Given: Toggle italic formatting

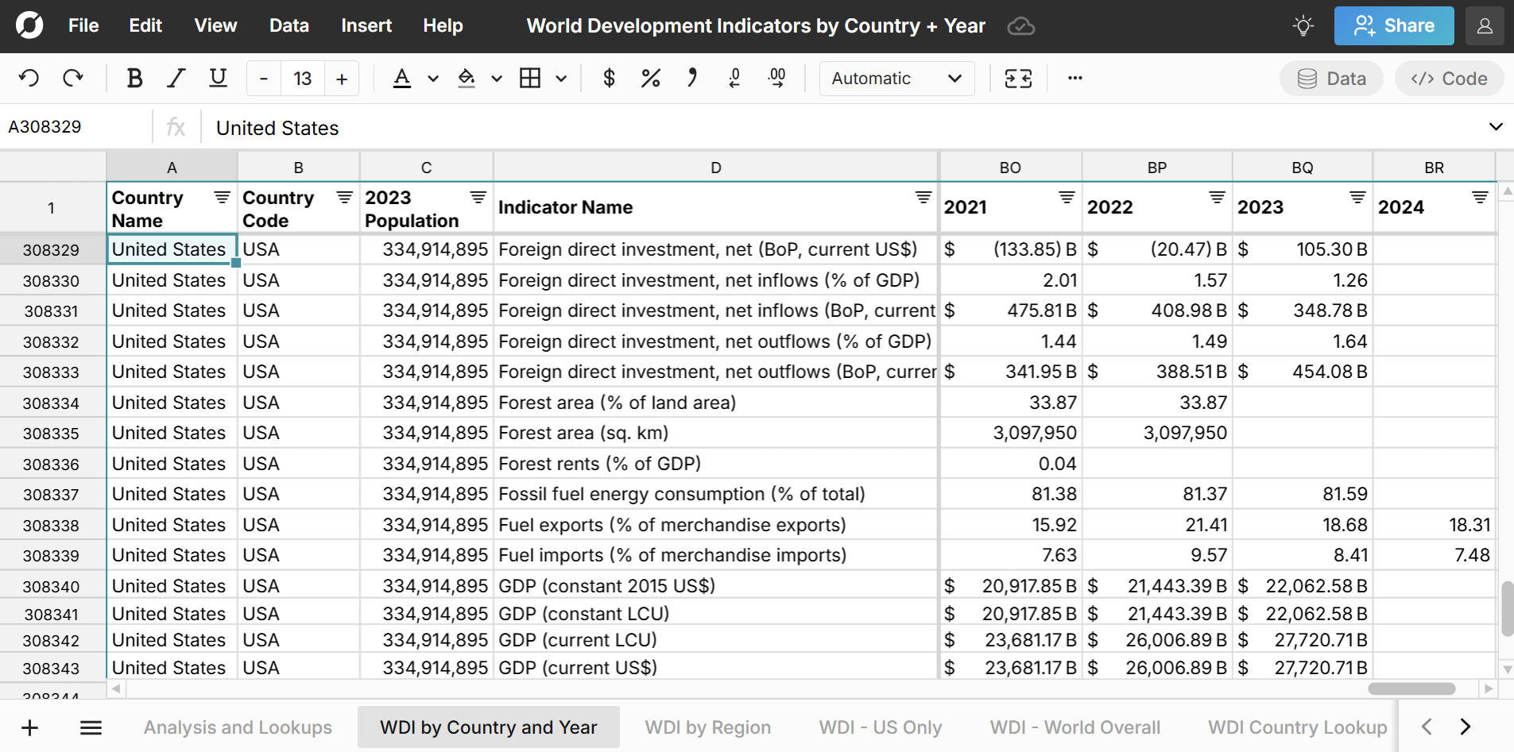Looking at the screenshot, I should coord(176,78).
